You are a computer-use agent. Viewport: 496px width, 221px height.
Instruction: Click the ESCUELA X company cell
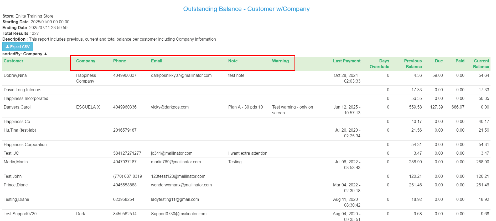[x=88, y=107]
